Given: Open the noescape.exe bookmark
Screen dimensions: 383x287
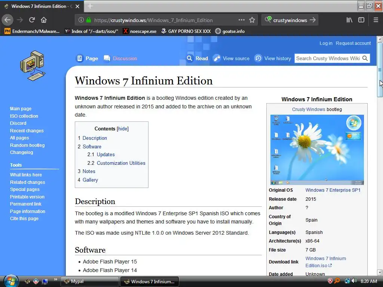Looking at the screenshot, I should 140,31.
